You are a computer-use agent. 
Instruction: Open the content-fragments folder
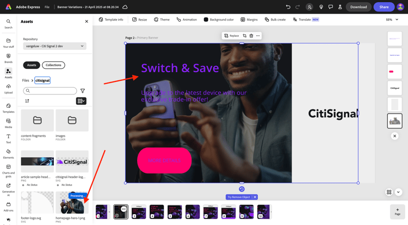coord(37,120)
